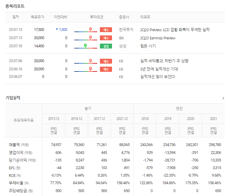Click the 2020 annual column header
The height and width of the screenshot is (196, 227).
pyautogui.click(x=190, y=119)
